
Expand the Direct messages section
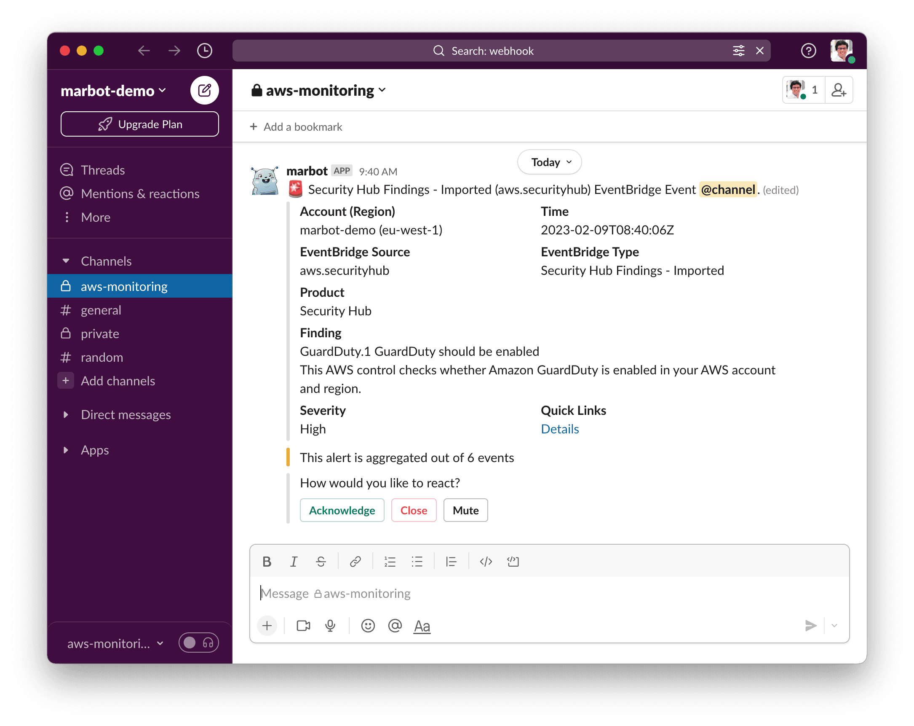66,414
